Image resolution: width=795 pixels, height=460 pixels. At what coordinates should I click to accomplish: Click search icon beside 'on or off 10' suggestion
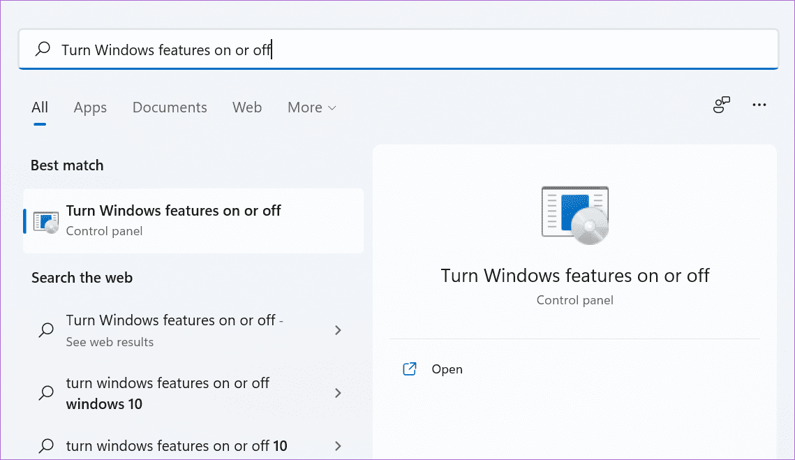46,446
